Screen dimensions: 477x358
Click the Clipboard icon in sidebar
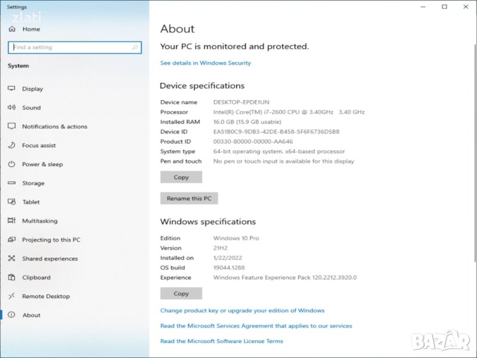pyautogui.click(x=11, y=277)
